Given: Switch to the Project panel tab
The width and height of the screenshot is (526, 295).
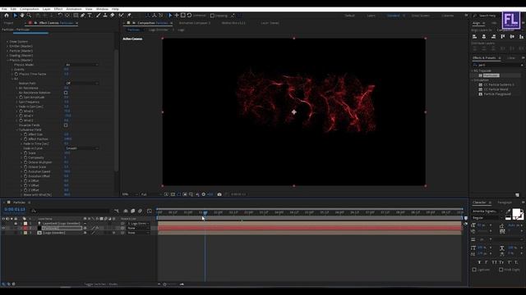Looking at the screenshot, I should [x=8, y=23].
